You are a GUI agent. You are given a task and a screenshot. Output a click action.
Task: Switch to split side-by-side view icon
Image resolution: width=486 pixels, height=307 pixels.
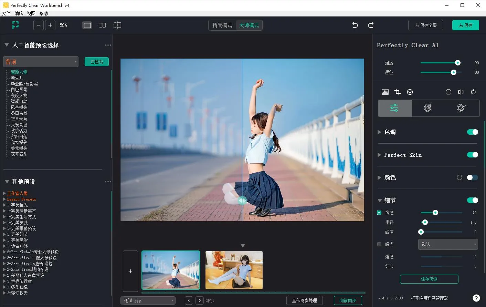tap(102, 25)
